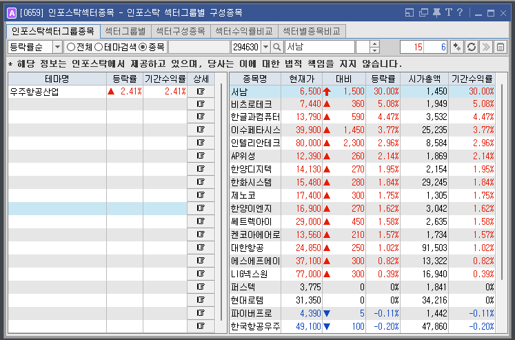Select the 제노코 stock row

tap(362, 195)
